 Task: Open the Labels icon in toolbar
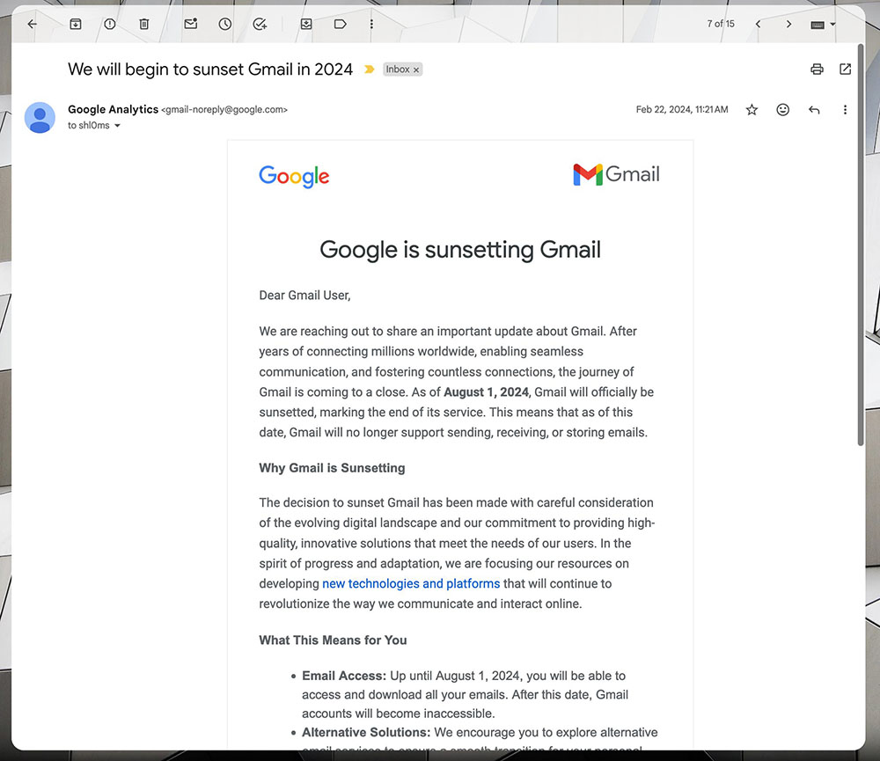pos(340,24)
